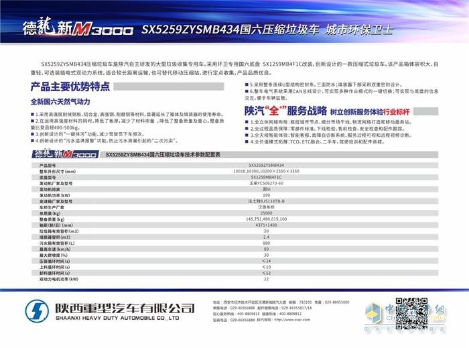This screenshot has height=348, width=469.
Task: Click the slogan 城市环保卫士 in the header
Action: pos(358,30)
